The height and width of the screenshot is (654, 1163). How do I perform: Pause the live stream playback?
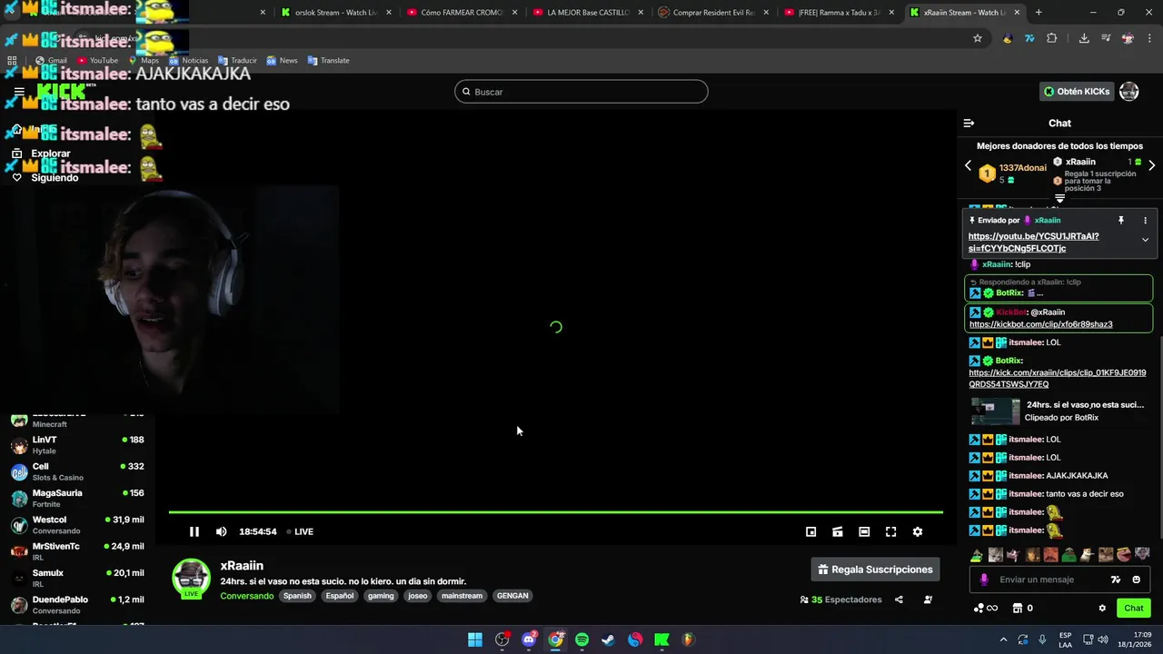(194, 531)
